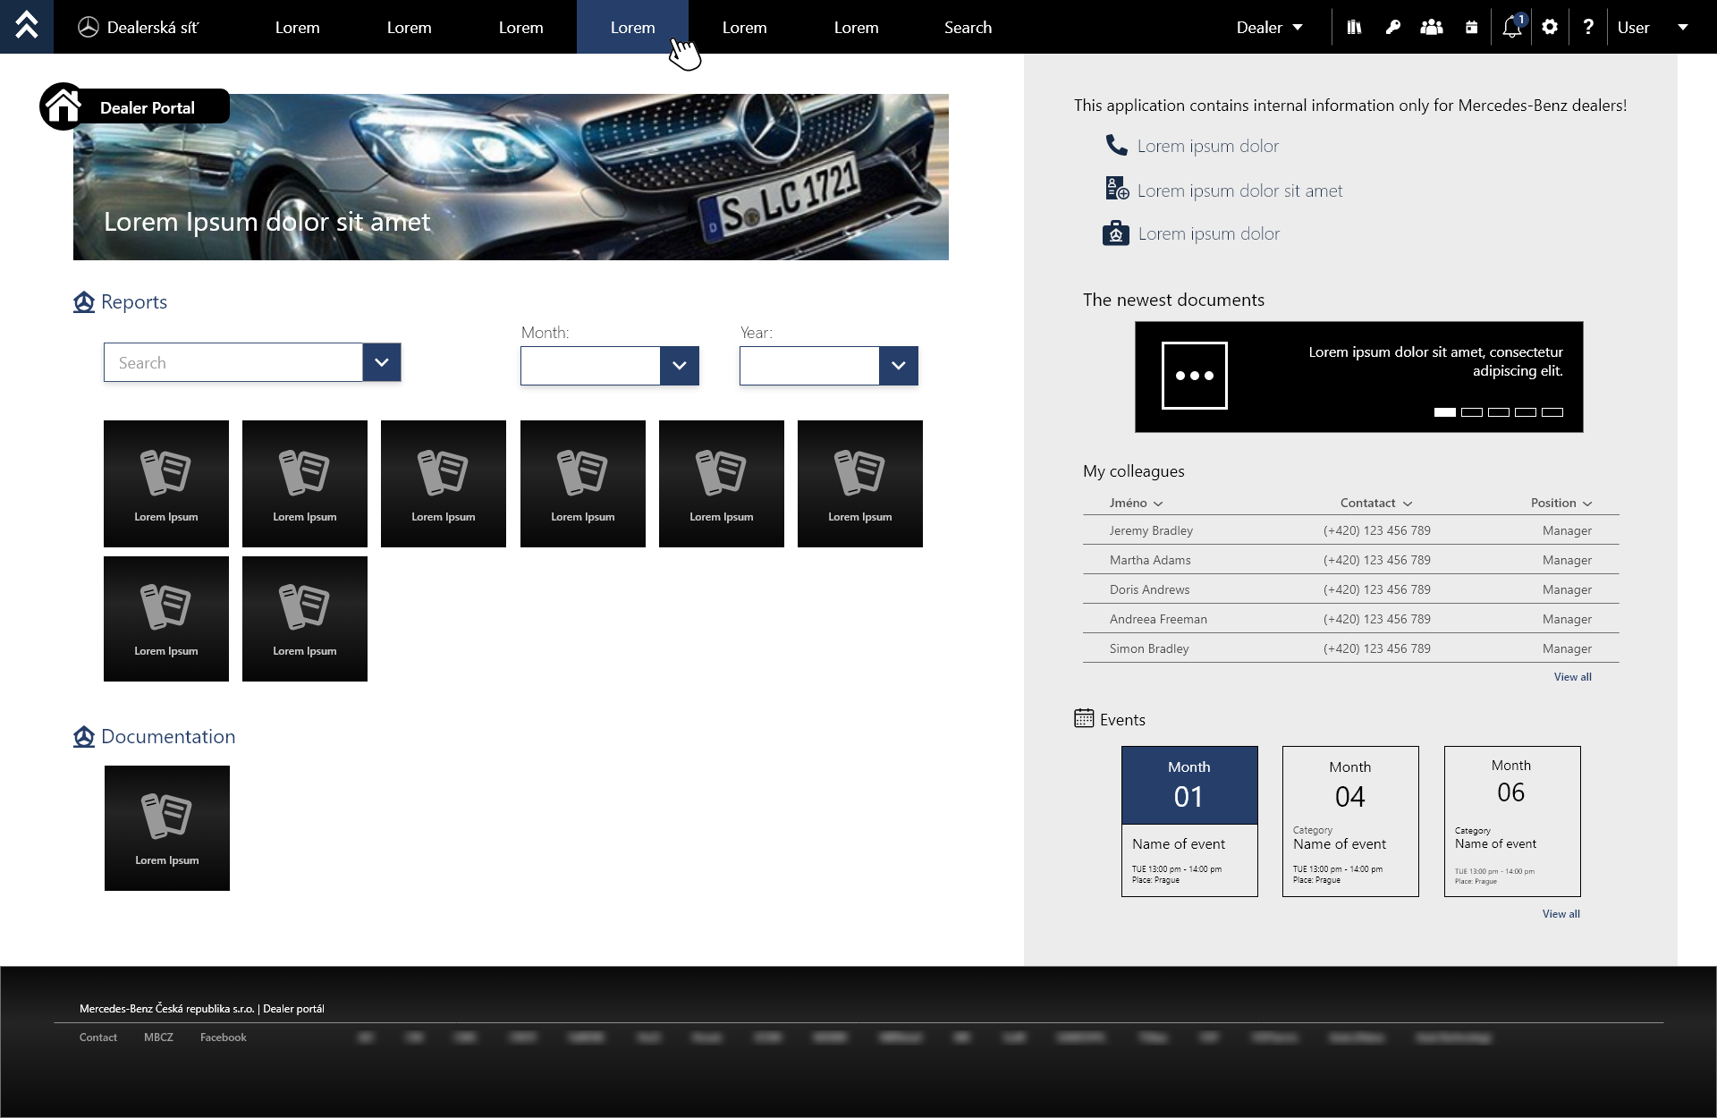Click the Dealer Portal home icon

(x=63, y=107)
